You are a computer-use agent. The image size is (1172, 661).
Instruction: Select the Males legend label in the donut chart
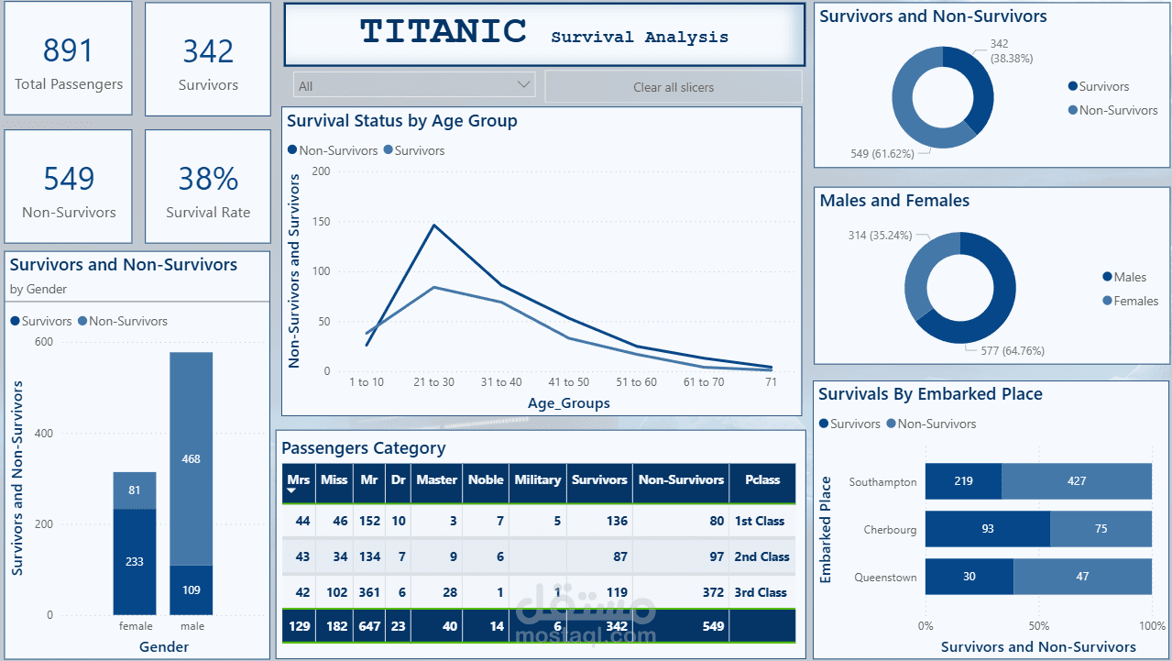pos(1130,277)
